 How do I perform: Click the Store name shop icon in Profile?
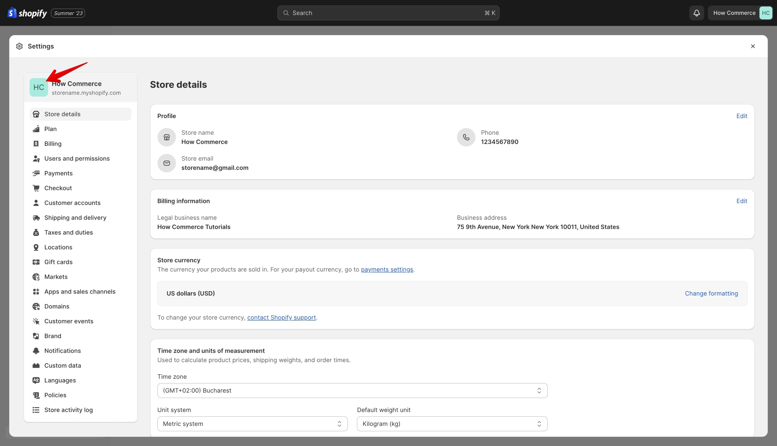click(167, 137)
